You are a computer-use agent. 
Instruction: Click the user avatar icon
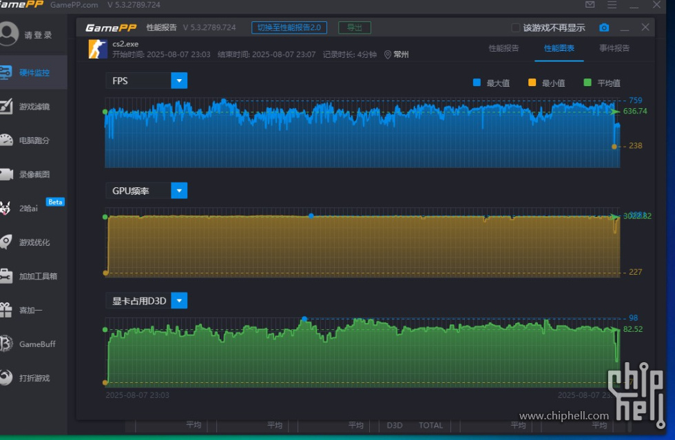click(8, 34)
